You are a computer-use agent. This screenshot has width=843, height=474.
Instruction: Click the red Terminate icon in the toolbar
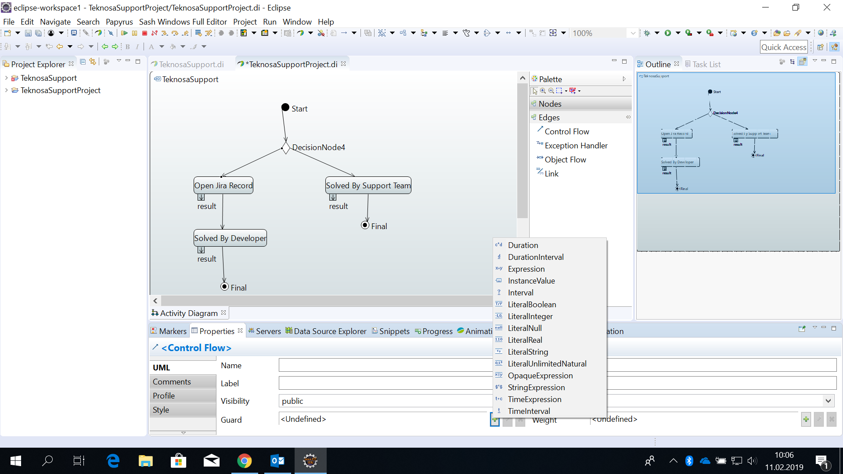(144, 33)
